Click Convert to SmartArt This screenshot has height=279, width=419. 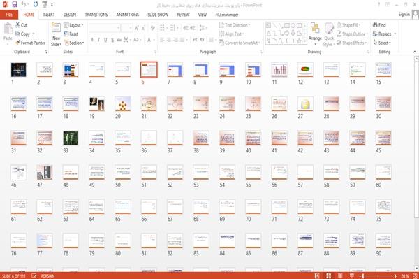tap(239, 43)
